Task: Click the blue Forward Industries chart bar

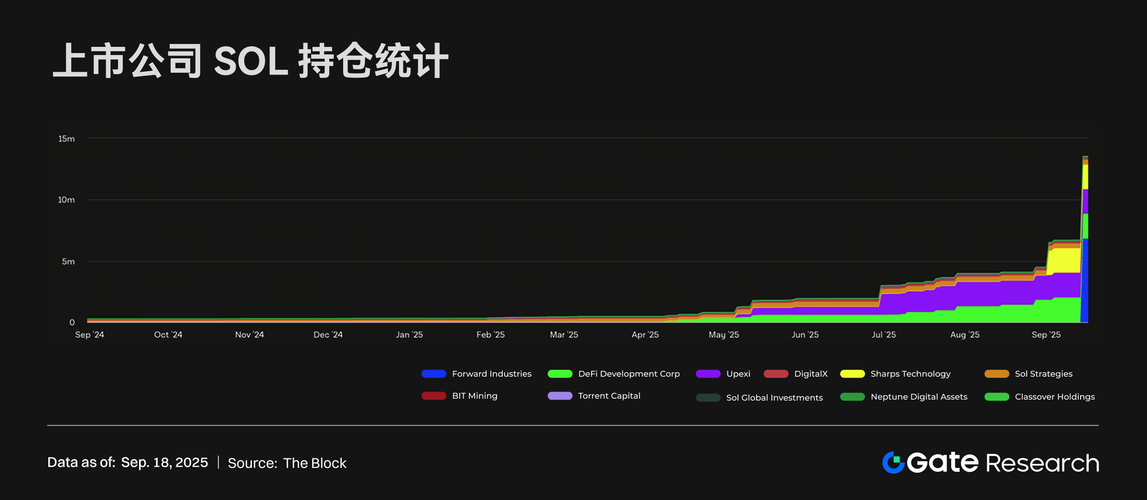Action: click(x=1085, y=281)
